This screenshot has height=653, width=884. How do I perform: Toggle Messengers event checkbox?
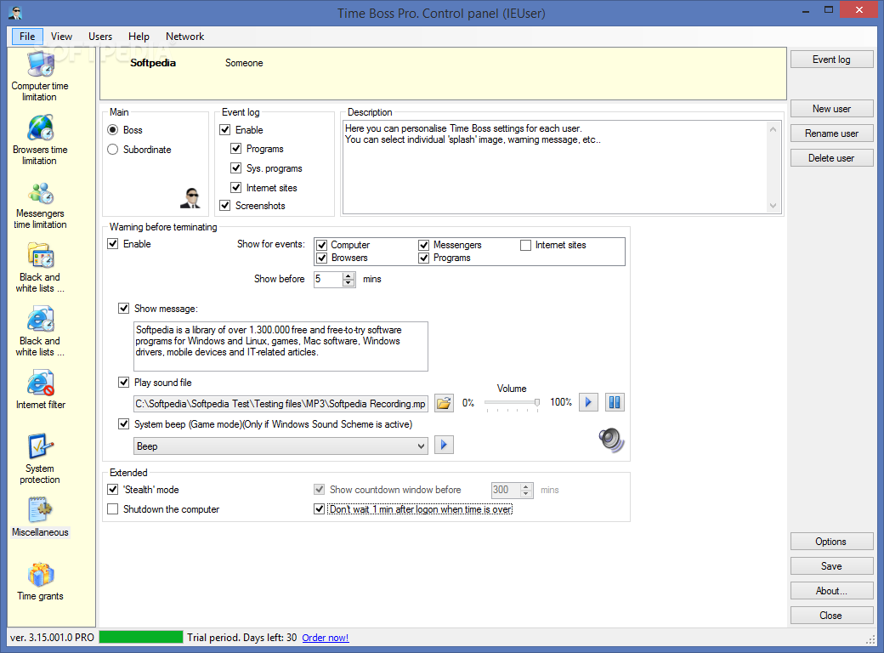424,245
